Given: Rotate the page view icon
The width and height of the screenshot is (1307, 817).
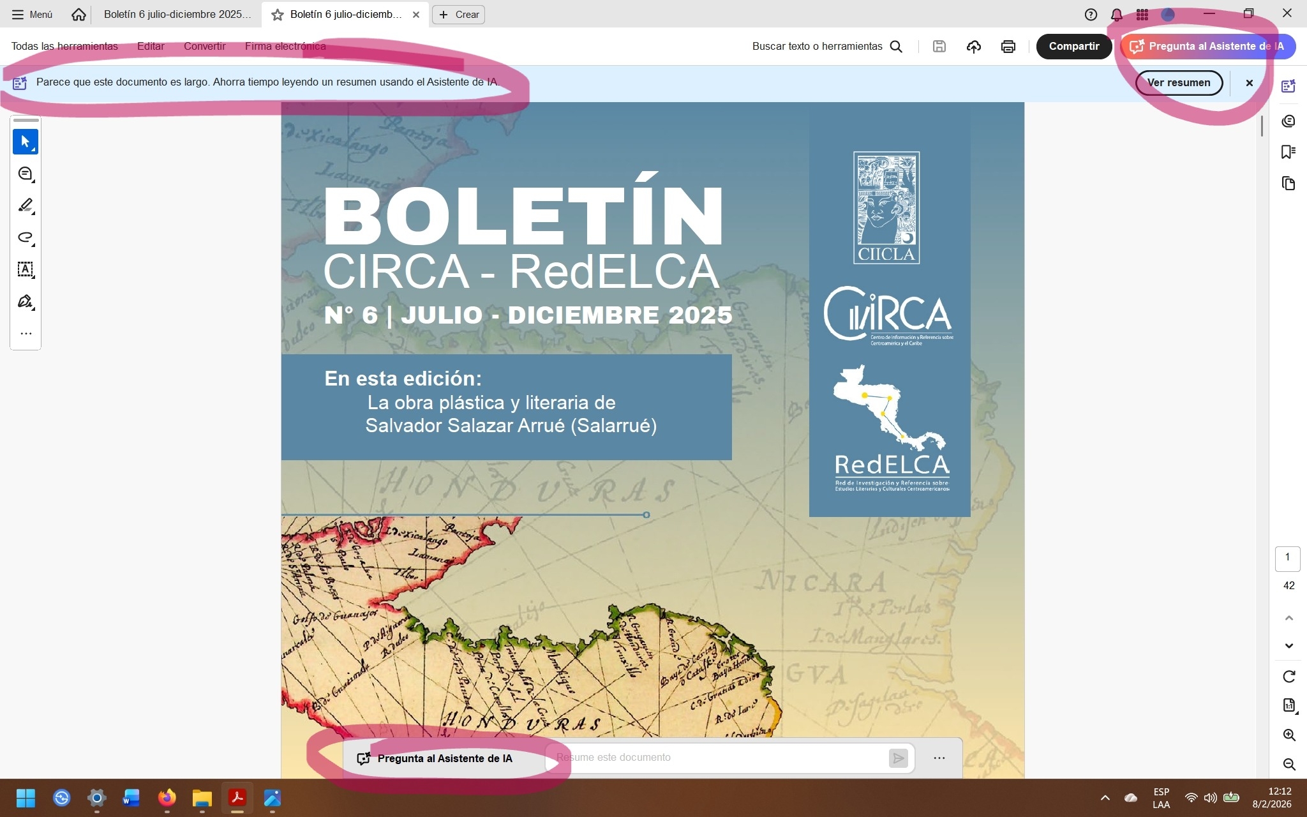Looking at the screenshot, I should (x=1288, y=677).
